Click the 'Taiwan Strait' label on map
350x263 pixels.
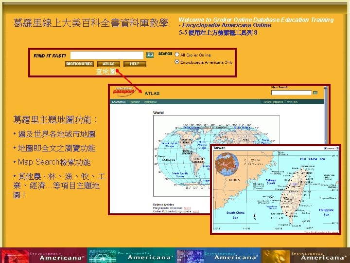point(271,182)
